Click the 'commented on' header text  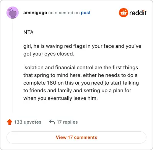point(64,13)
